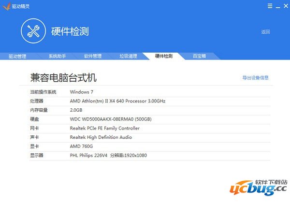Open the 百宝箱 tab
The image size is (290, 203).
pos(199,56)
